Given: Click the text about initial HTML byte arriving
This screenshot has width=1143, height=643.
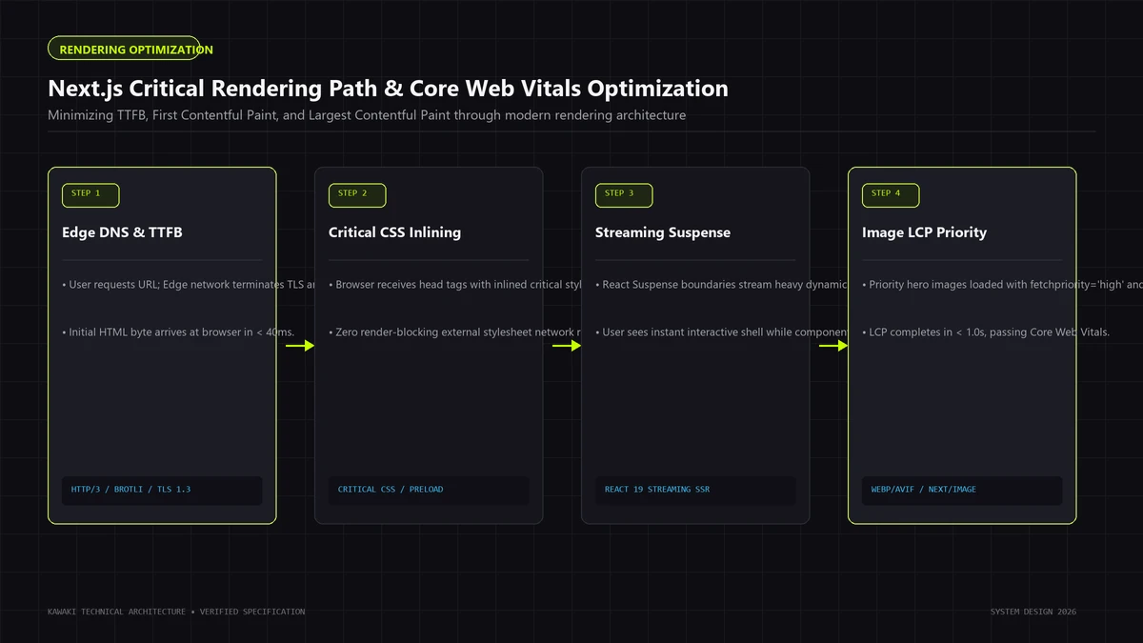Looking at the screenshot, I should click(178, 332).
